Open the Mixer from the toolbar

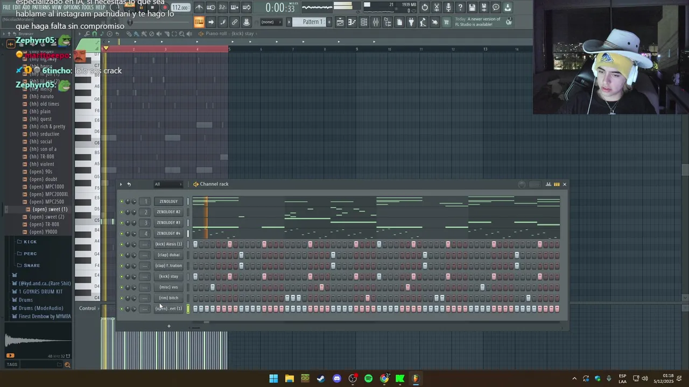coord(376,22)
